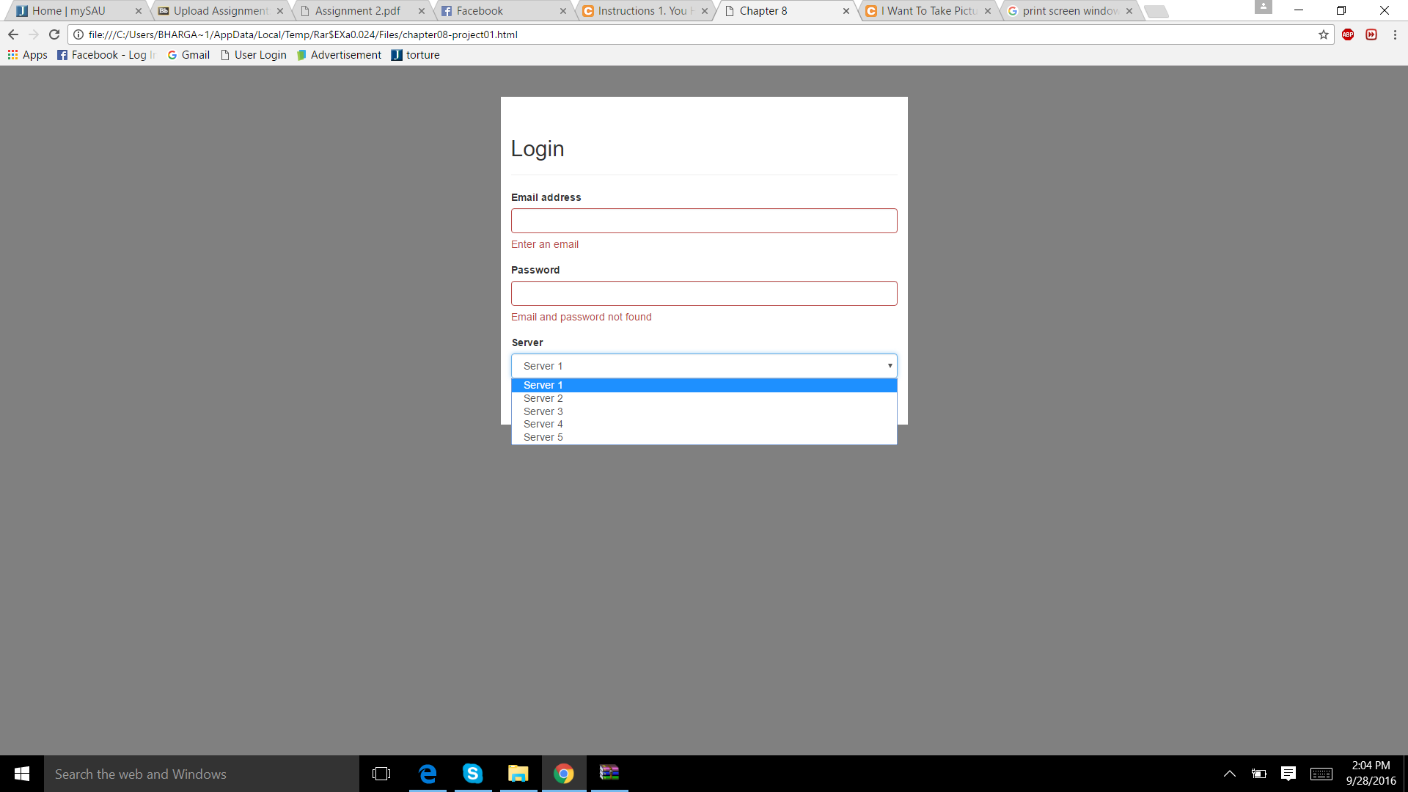Click the back navigation arrow

[12, 34]
